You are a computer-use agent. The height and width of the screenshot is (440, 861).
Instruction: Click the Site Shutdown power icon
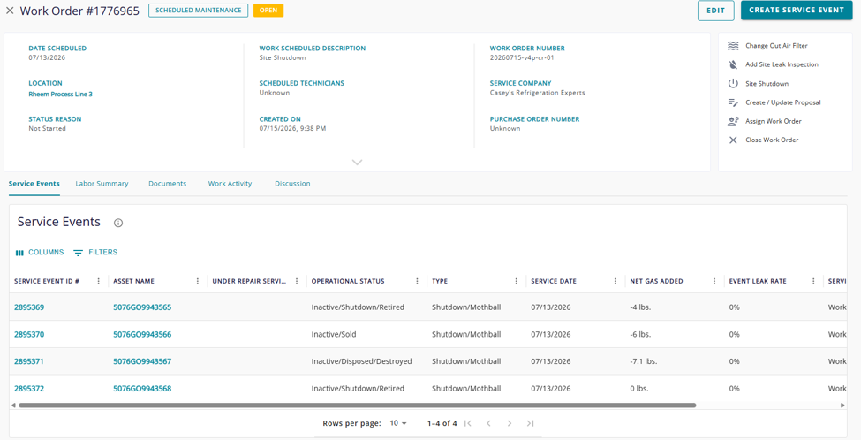point(733,84)
